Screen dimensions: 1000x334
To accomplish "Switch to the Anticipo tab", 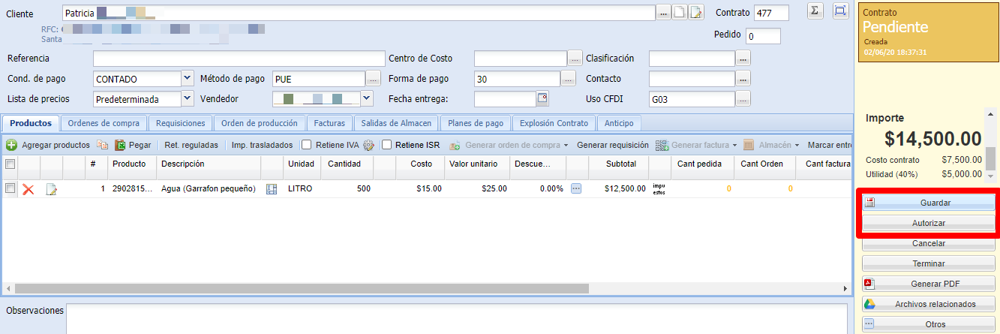I will pos(619,123).
